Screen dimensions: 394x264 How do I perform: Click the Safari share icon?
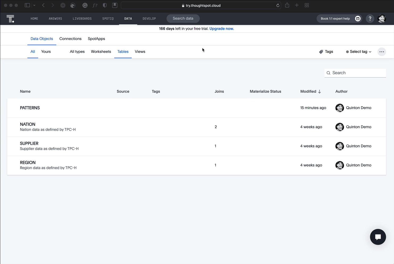point(287,5)
